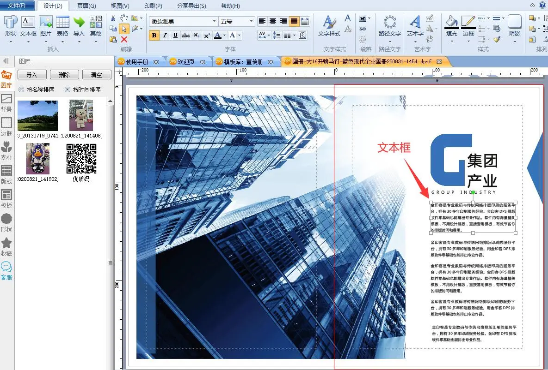Screen dimensions: 548x370
Task: Click the 删除 button in 图库 panel
Action: 64,75
